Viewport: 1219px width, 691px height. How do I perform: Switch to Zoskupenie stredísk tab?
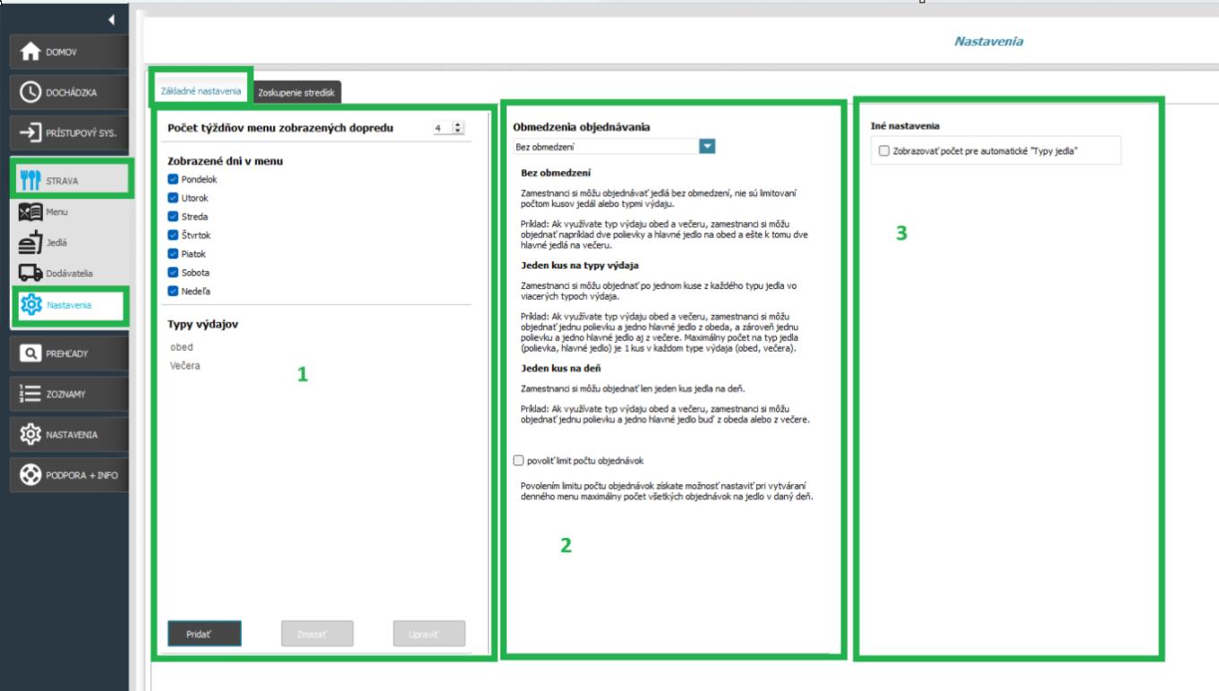coord(297,92)
